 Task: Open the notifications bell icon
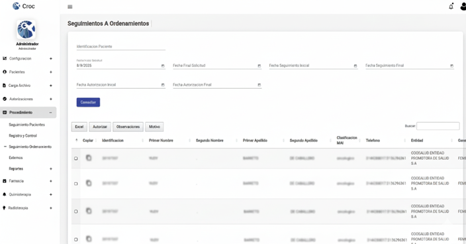point(451,6)
